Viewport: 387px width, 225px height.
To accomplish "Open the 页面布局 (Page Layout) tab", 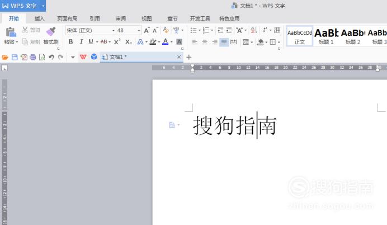I will pyautogui.click(x=67, y=18).
